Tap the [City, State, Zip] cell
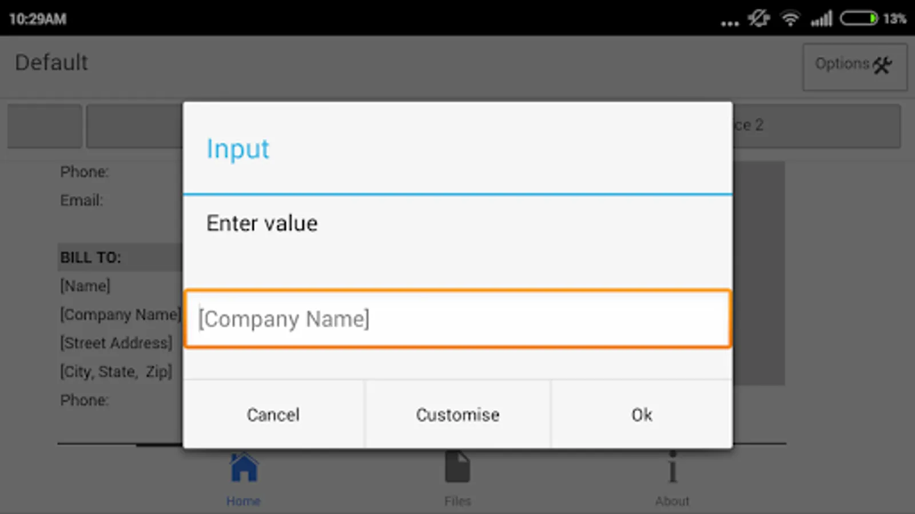The image size is (915, 514). point(116,372)
